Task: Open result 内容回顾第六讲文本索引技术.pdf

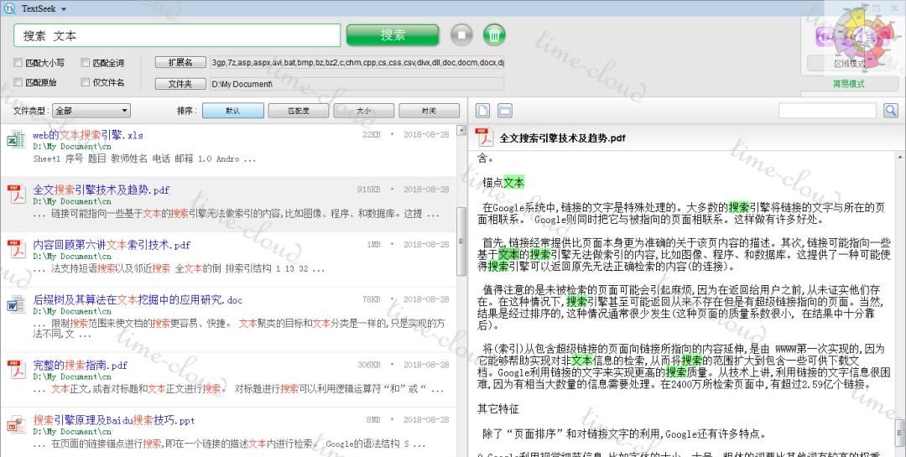Action: click(x=112, y=244)
